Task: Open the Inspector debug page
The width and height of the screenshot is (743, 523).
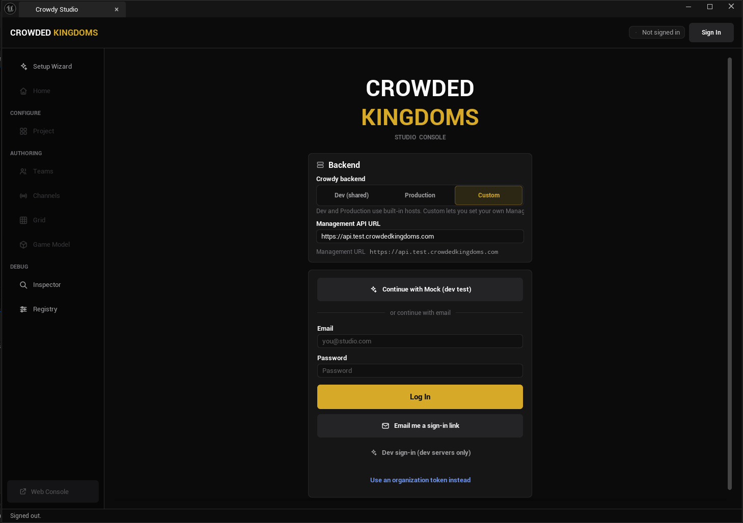Action: click(x=53, y=285)
